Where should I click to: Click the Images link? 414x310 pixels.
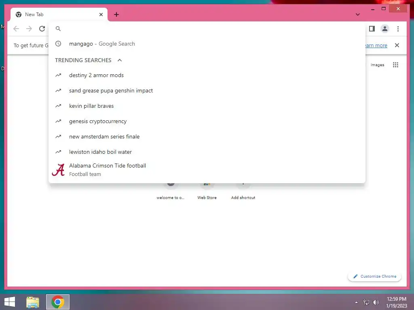pyautogui.click(x=377, y=65)
